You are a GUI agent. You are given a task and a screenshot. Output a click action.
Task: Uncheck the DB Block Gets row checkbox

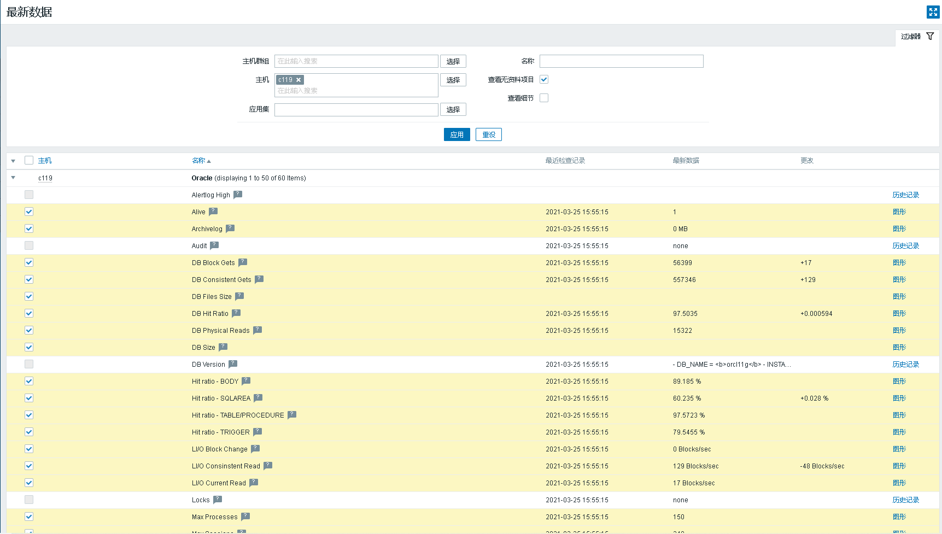click(x=29, y=262)
